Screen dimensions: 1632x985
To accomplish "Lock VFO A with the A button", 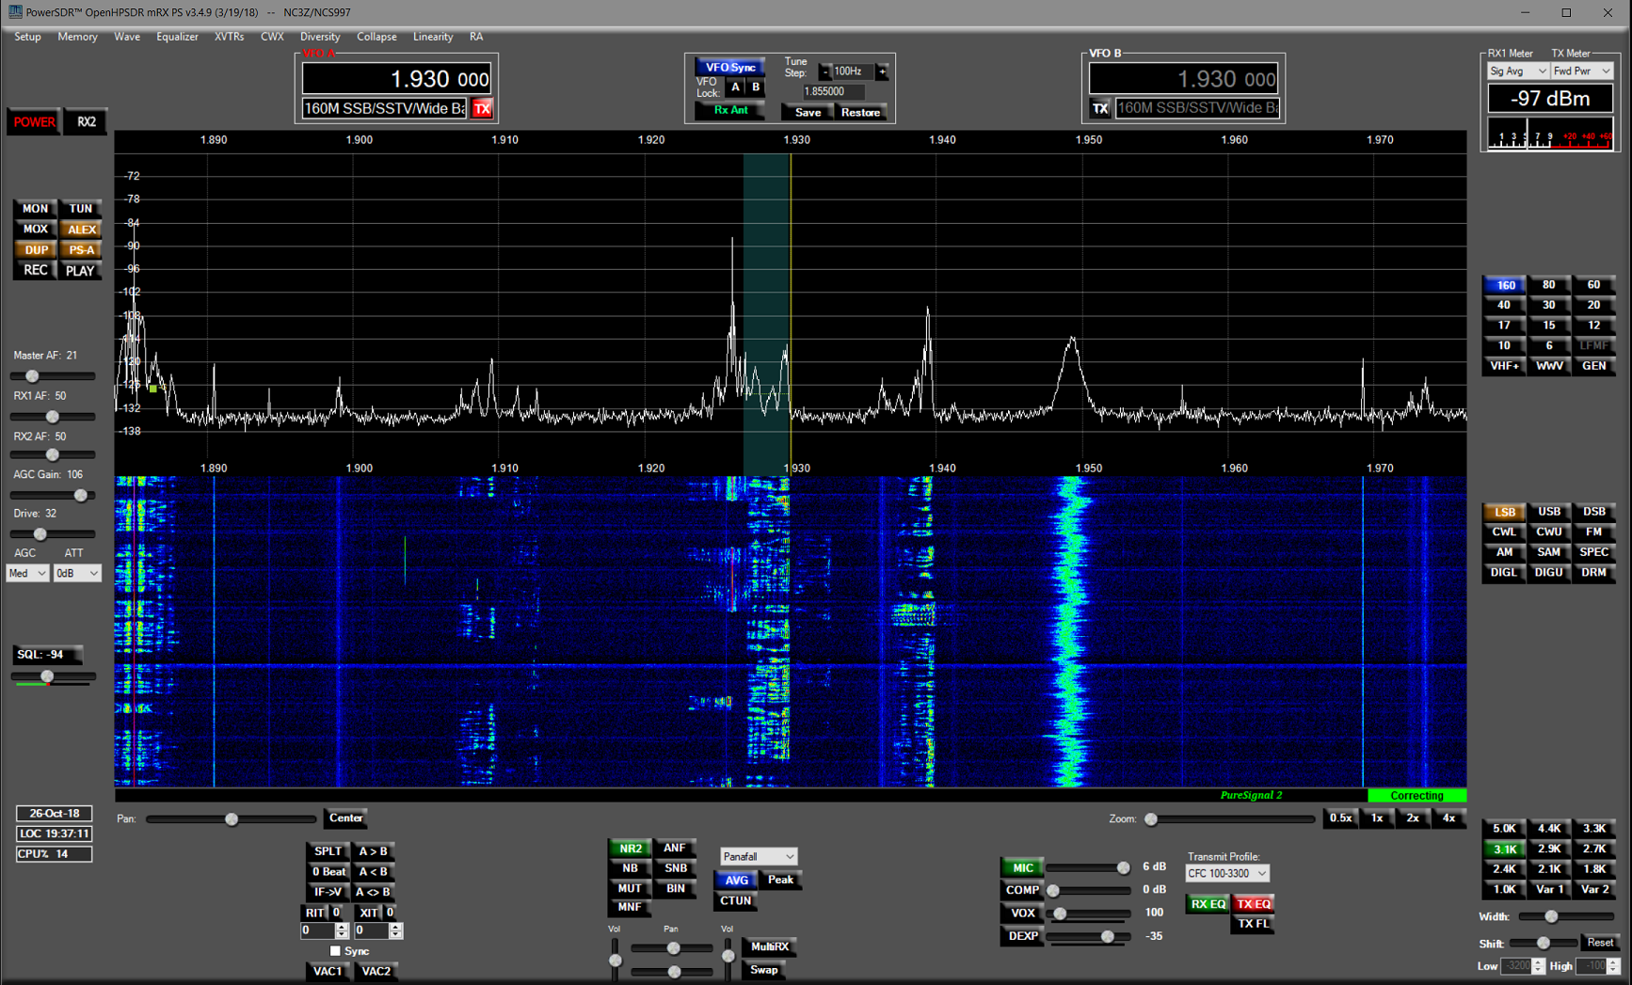I will pos(735,87).
